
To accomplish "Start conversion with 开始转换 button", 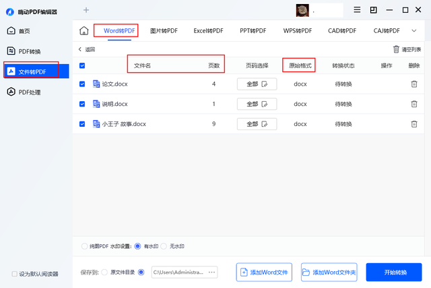I will [394, 272].
